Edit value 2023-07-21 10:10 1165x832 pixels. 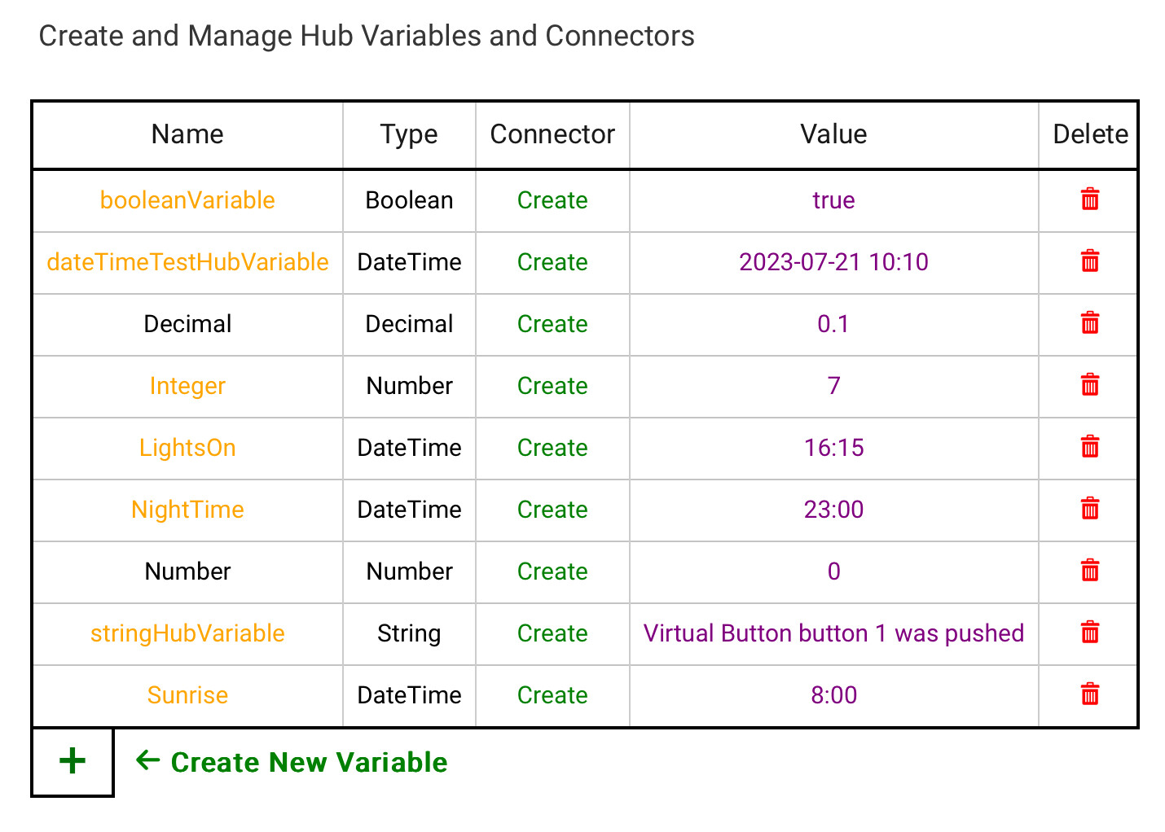(x=833, y=262)
